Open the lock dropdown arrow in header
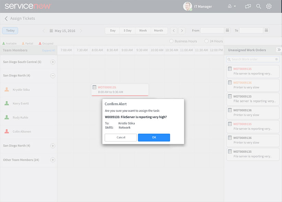 (235, 6)
